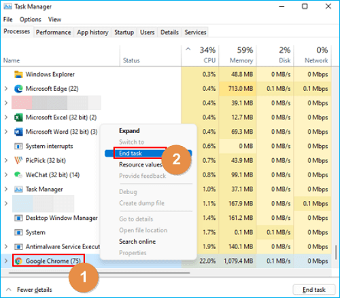Click the End task button at bottom
Screen dimensions: 340x298
pos(314,290)
